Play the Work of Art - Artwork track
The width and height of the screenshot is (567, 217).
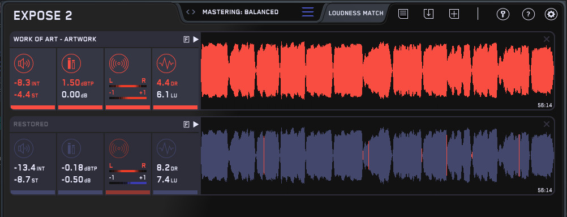pos(196,40)
